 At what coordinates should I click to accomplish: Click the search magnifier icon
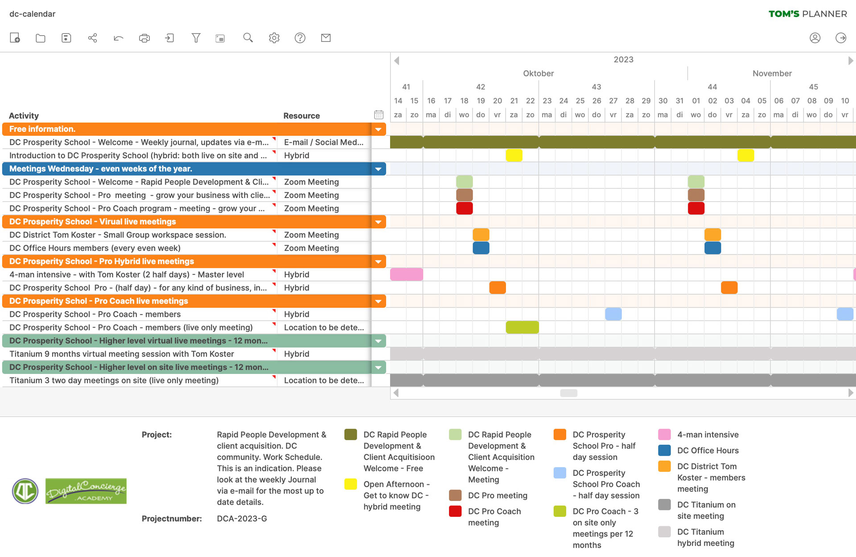[248, 38]
